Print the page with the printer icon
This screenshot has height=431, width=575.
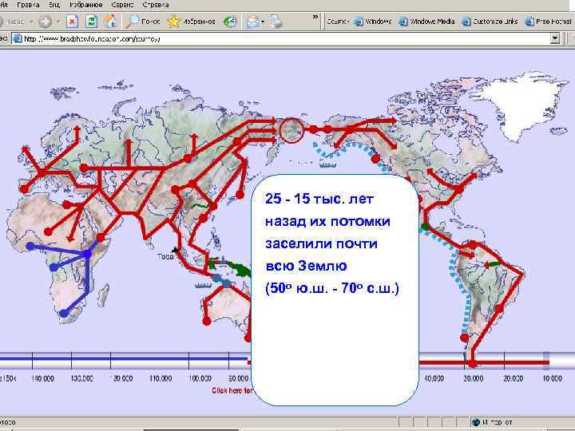click(276, 22)
